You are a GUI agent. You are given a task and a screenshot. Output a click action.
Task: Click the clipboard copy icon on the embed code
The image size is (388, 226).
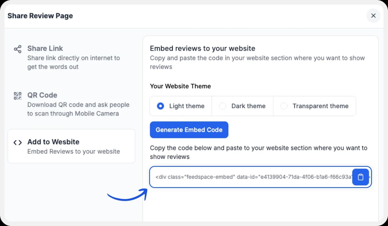point(361,177)
